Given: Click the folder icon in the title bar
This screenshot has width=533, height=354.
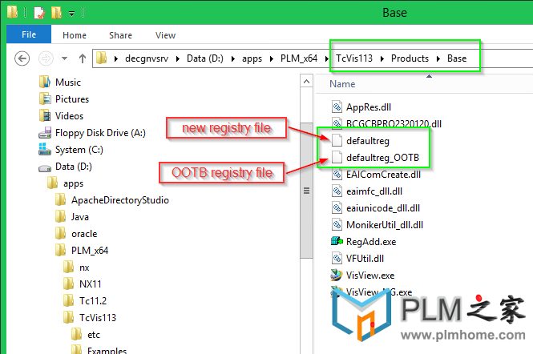Looking at the screenshot, I should pos(13,11).
